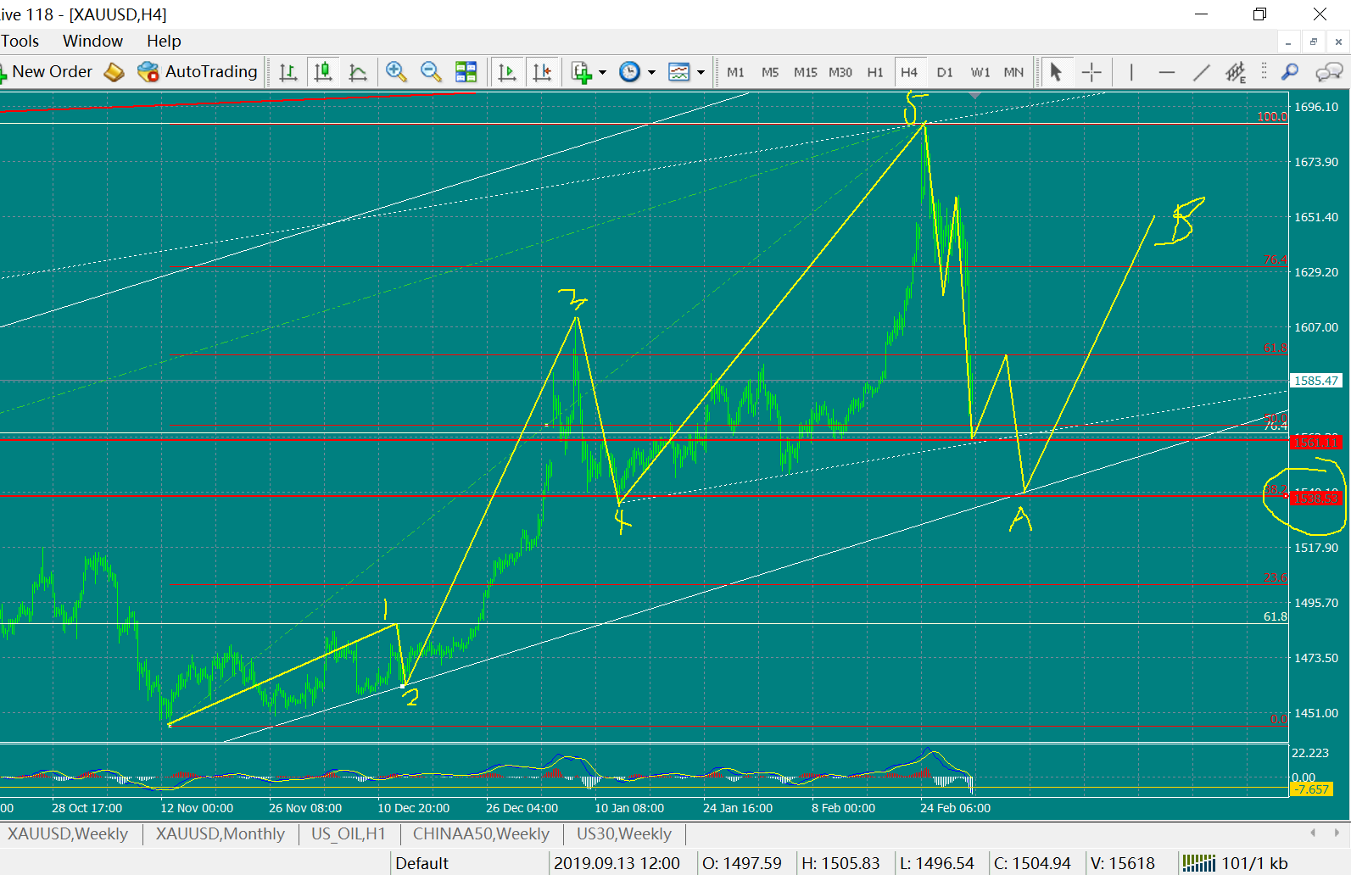Select the H4 timeframe
This screenshot has width=1351, height=875.
(x=909, y=72)
